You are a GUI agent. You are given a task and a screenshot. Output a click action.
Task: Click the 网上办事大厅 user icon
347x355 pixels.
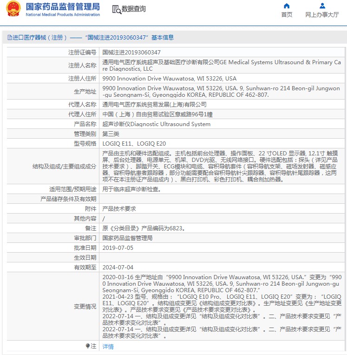322,6
